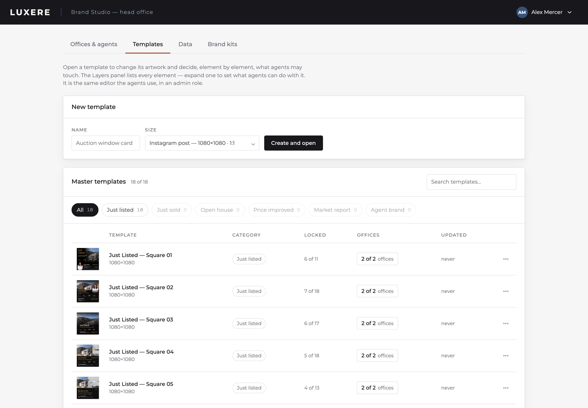This screenshot has width=588, height=408.
Task: Click the Updated column header
Action: click(454, 235)
